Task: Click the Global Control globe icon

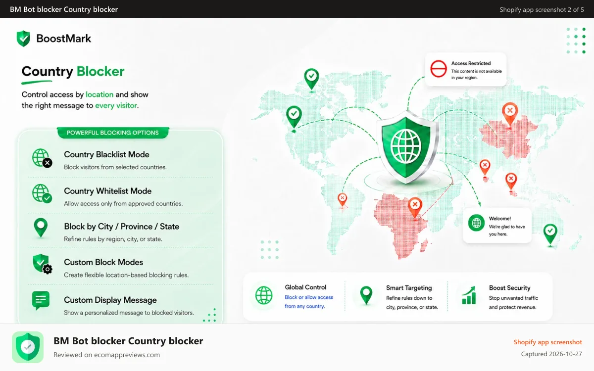Action: click(264, 296)
